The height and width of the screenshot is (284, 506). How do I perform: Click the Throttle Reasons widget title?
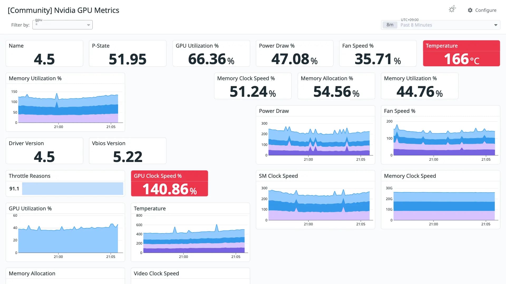tap(30, 176)
